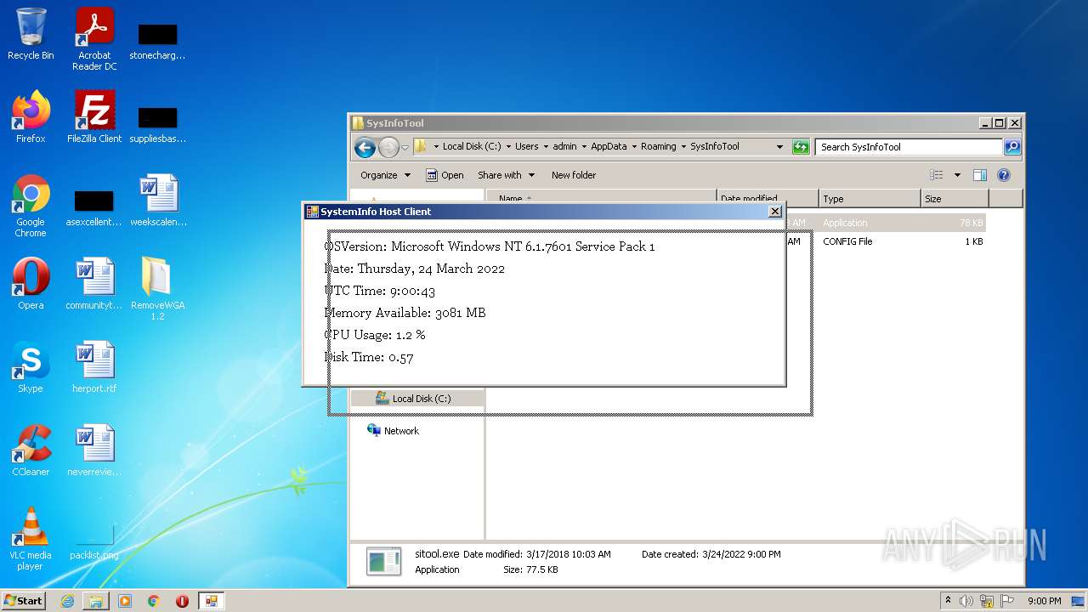Click the Opera taskbar icon

pos(182,601)
